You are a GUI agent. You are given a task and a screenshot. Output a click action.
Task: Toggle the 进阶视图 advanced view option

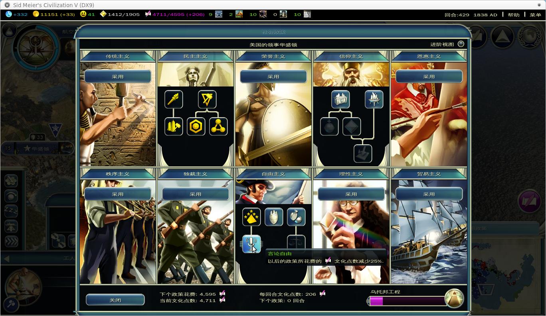[x=461, y=44]
